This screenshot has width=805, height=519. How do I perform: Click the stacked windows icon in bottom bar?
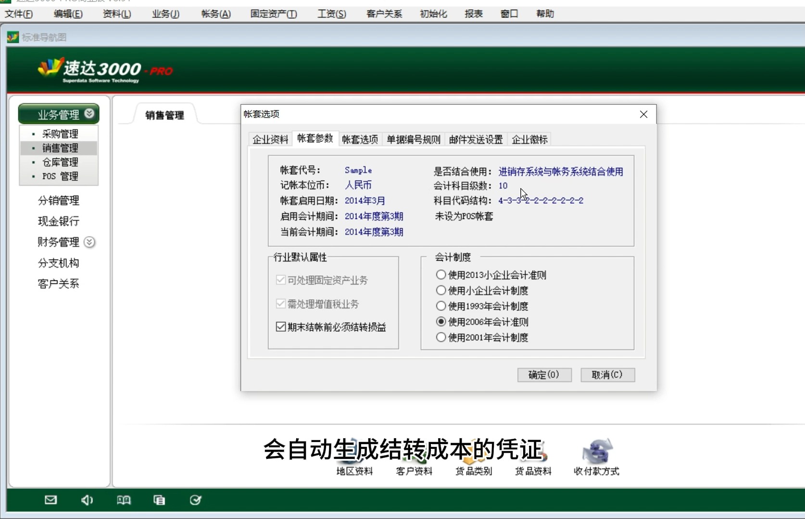[159, 500]
